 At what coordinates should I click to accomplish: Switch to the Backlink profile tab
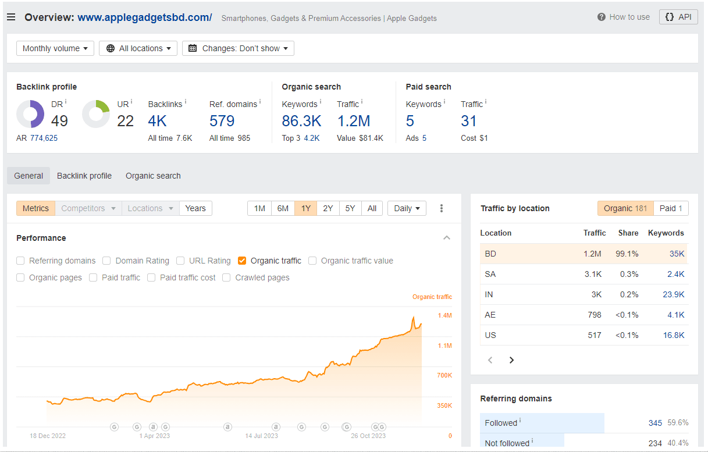point(84,176)
